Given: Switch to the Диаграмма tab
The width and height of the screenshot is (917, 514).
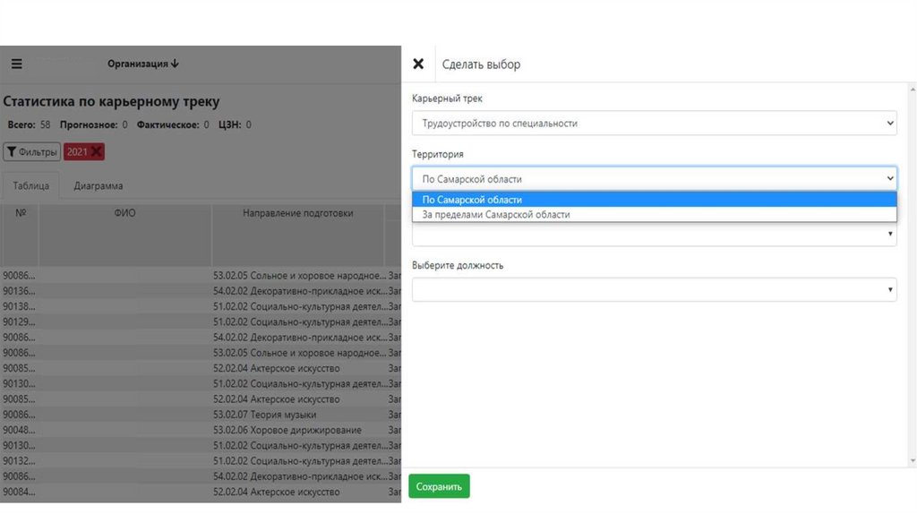Looking at the screenshot, I should (99, 185).
